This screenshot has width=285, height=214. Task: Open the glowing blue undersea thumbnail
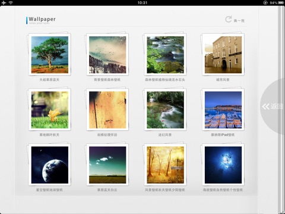pos(223,165)
